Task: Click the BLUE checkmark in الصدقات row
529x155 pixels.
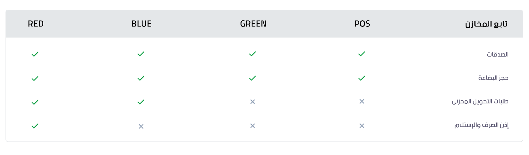Action: click(x=141, y=54)
